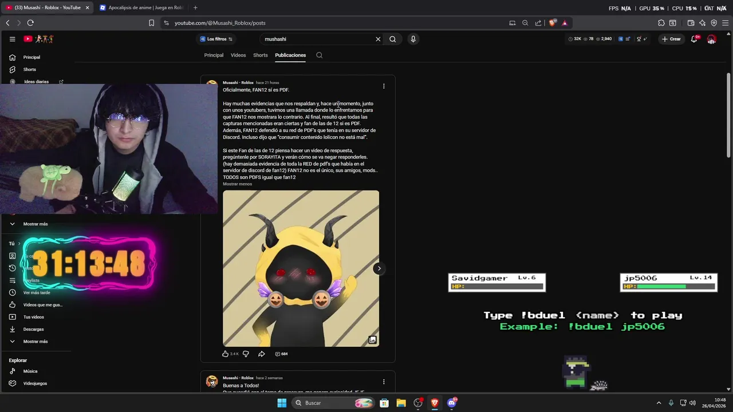
Task: Clear the search text with the X
Action: (378, 39)
